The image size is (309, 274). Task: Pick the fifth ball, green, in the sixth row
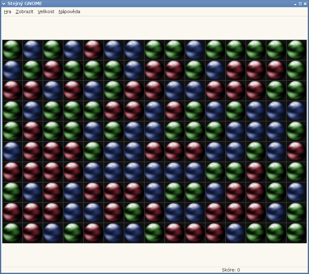pyautogui.click(x=94, y=152)
